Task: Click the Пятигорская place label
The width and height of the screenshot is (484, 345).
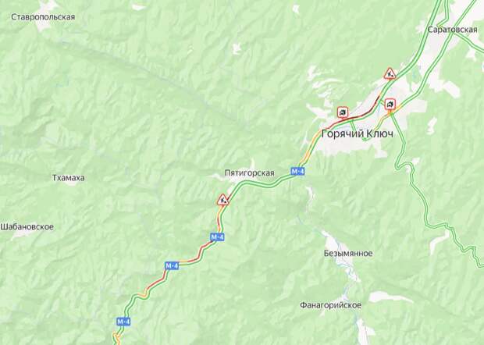Action: pyautogui.click(x=249, y=172)
